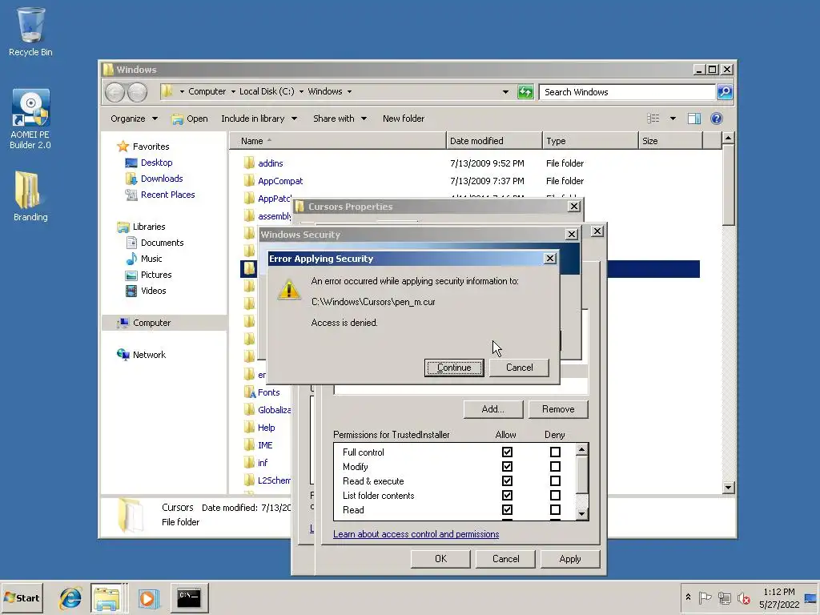
Task: Click Open in Explorer toolbar
Action: coord(190,119)
